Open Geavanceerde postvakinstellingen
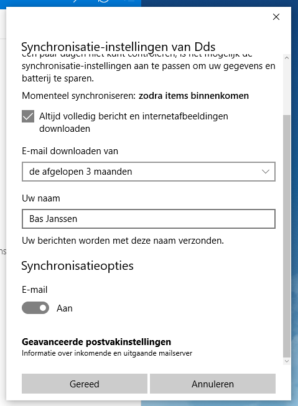The image size is (298, 406). click(x=96, y=342)
